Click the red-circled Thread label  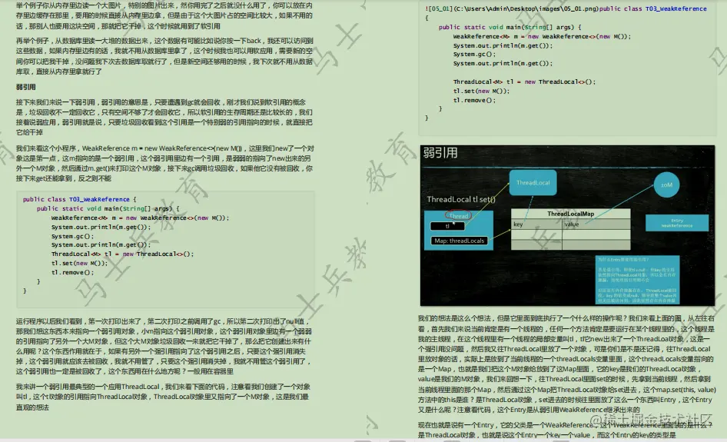(458, 216)
